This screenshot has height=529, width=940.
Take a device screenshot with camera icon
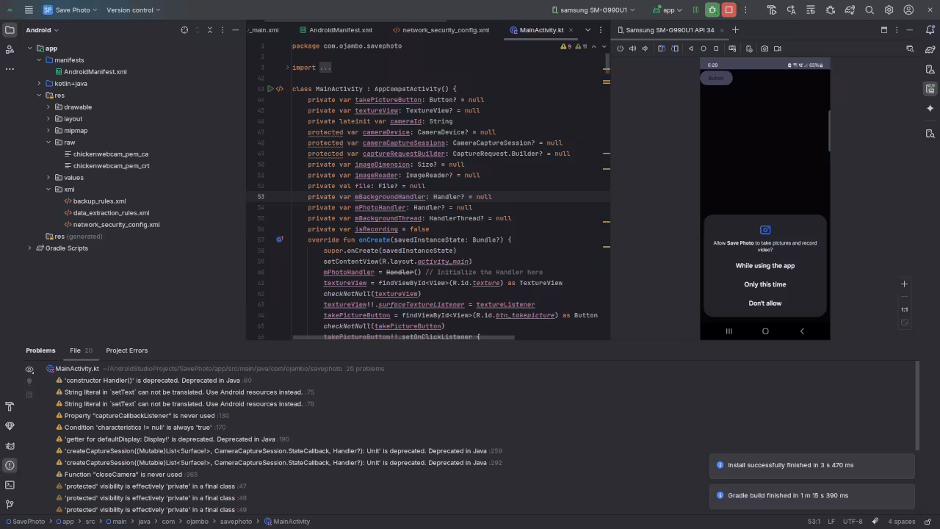click(764, 48)
